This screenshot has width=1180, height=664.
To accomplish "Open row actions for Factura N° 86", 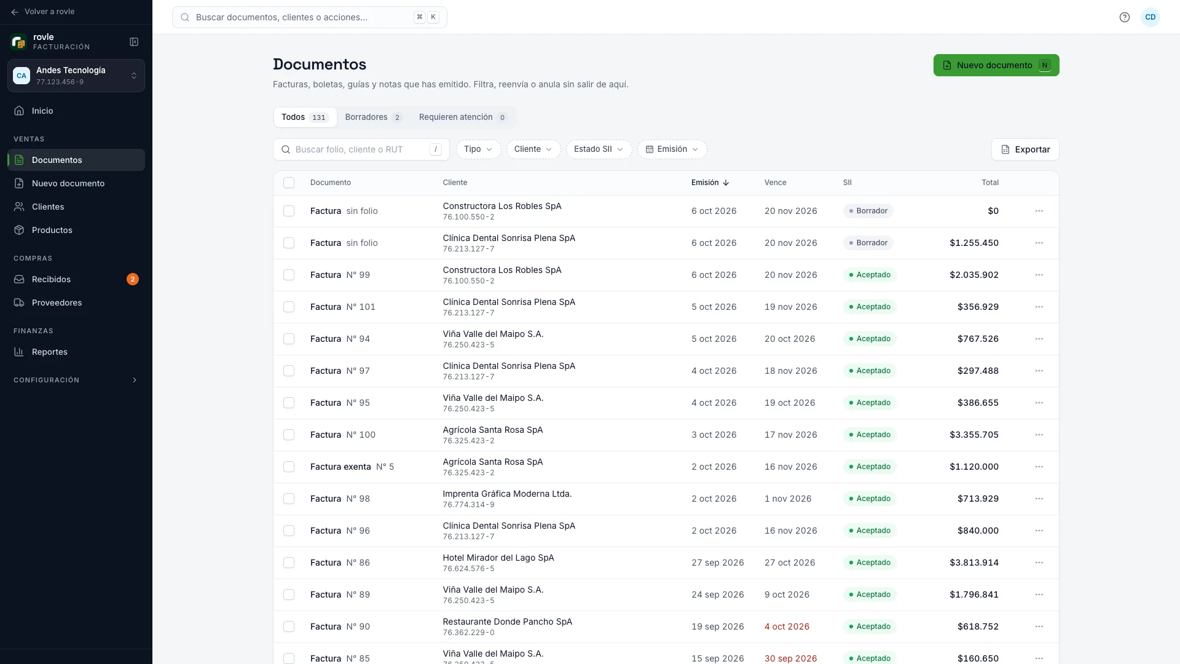I will 1039,563.
